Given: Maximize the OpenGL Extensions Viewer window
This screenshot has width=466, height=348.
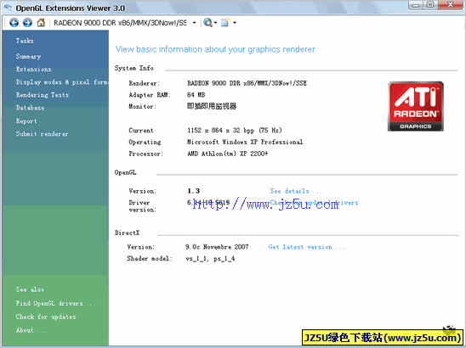Looking at the screenshot, I should click(x=430, y=5).
